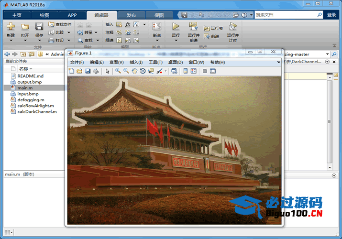Click the New (新建) file icon

[11, 26]
